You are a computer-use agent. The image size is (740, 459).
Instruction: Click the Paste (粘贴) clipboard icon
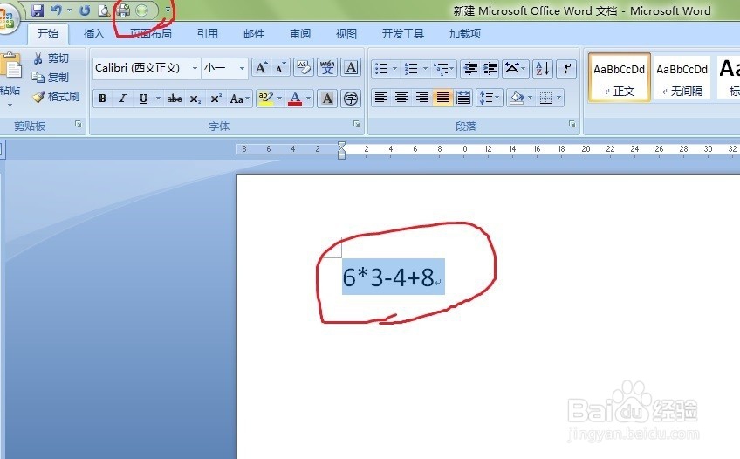pyautogui.click(x=10, y=65)
